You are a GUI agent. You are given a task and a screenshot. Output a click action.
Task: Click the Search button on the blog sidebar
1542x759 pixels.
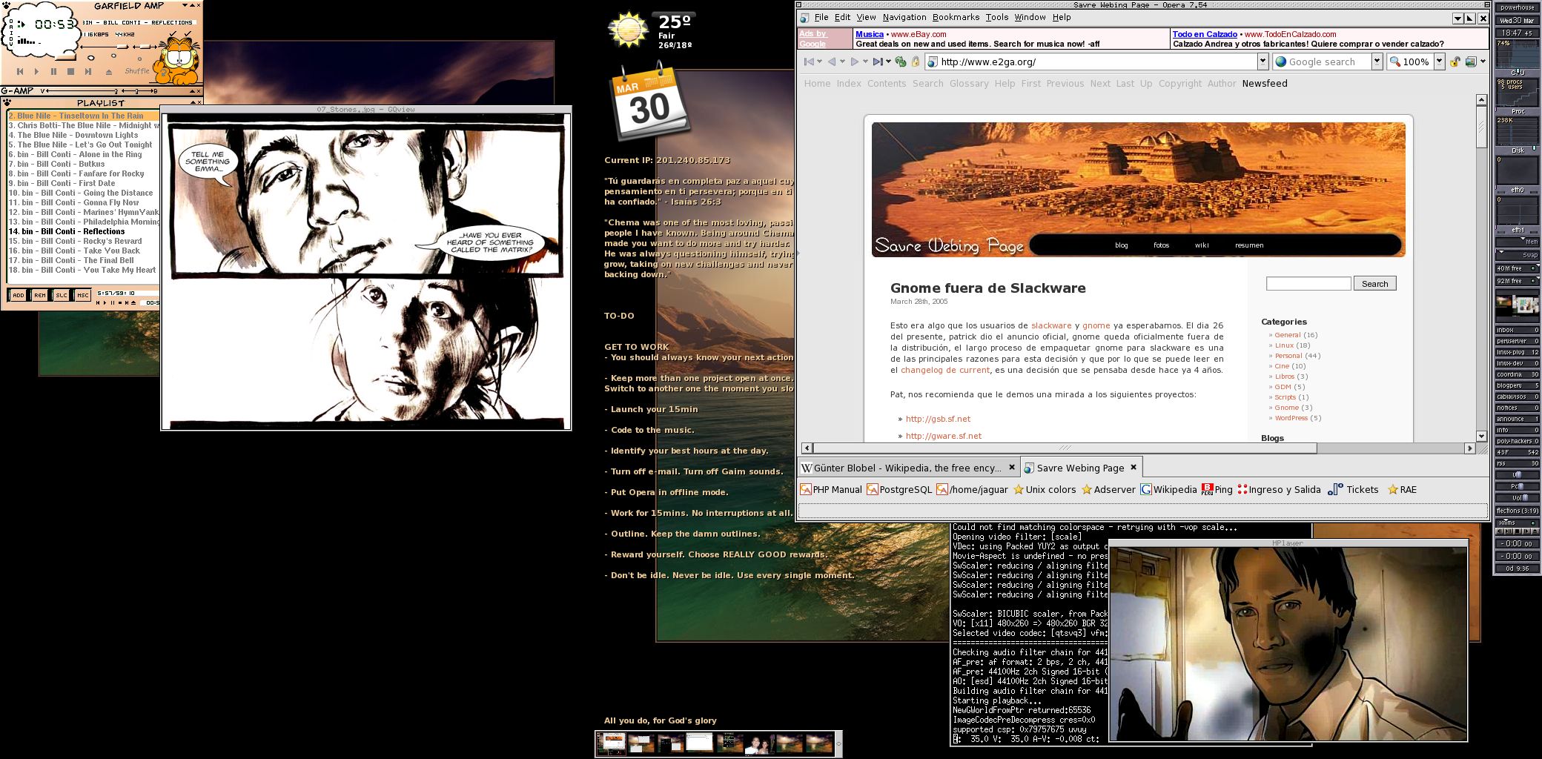click(1374, 284)
